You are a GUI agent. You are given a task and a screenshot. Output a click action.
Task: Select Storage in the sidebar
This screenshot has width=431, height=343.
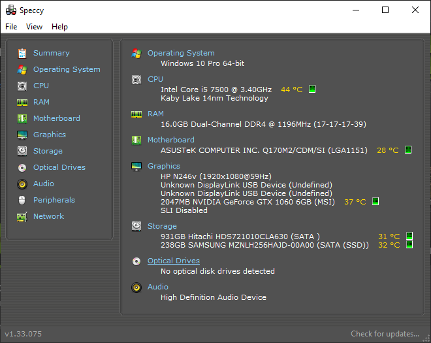coord(48,151)
